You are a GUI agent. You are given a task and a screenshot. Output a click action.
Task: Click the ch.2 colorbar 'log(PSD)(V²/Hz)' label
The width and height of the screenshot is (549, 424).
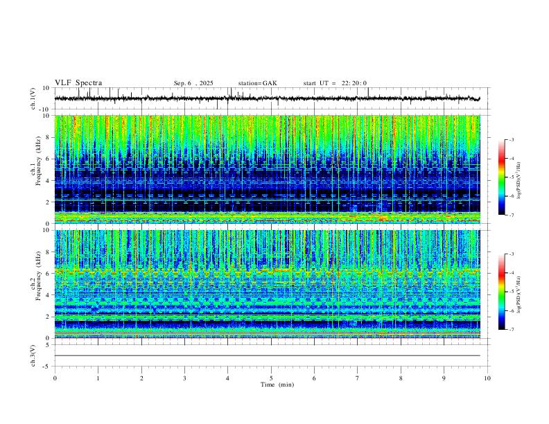(519, 295)
